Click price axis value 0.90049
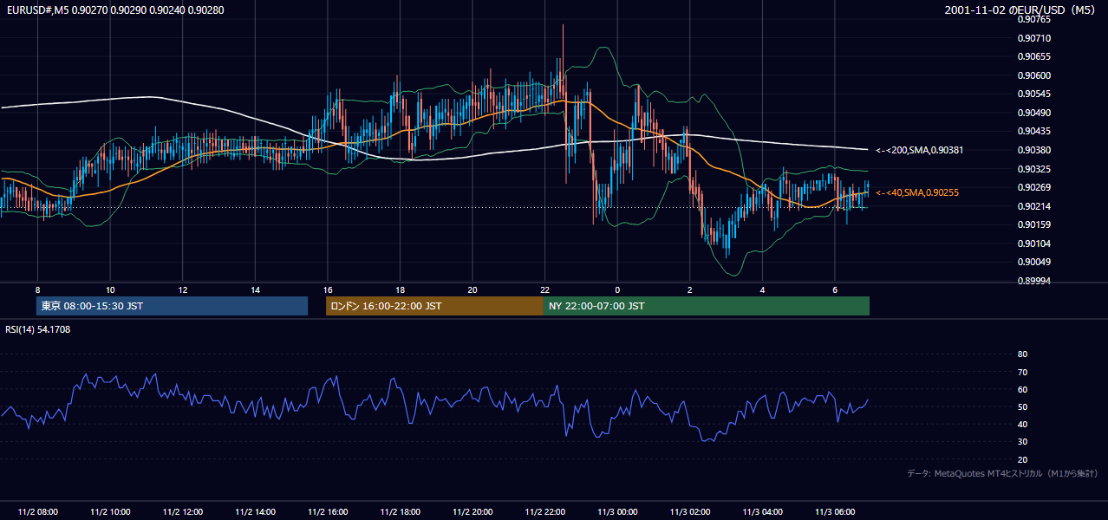1108x520 pixels. pyautogui.click(x=1034, y=262)
